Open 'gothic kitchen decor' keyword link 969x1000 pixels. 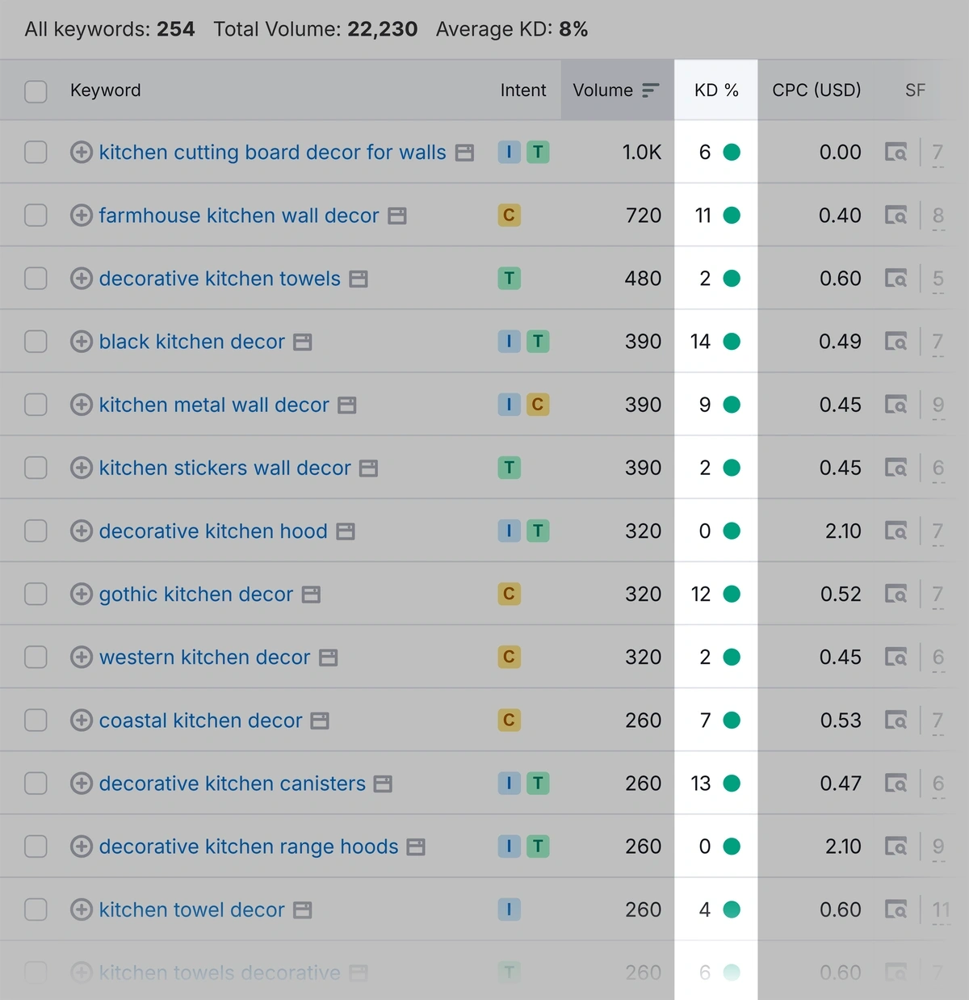[195, 594]
